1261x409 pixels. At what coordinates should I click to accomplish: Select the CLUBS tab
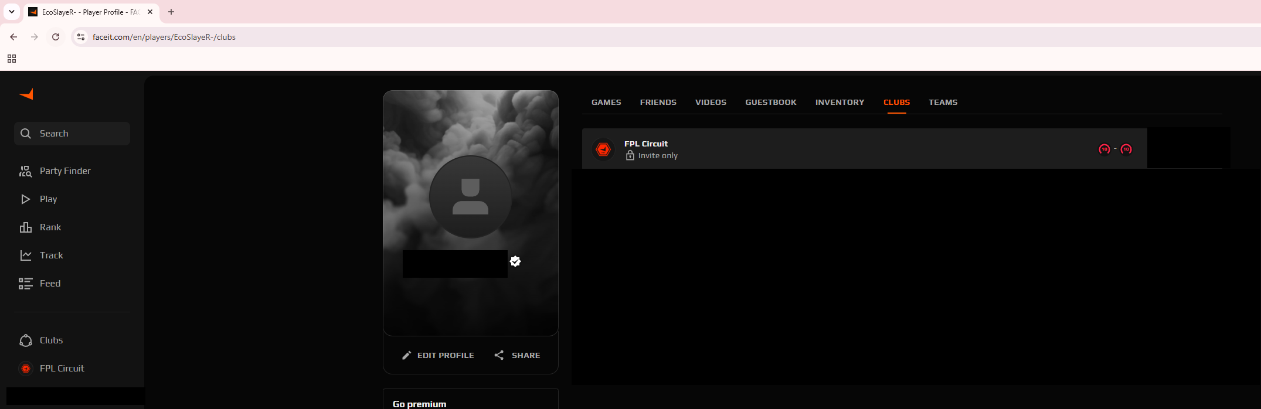[897, 102]
